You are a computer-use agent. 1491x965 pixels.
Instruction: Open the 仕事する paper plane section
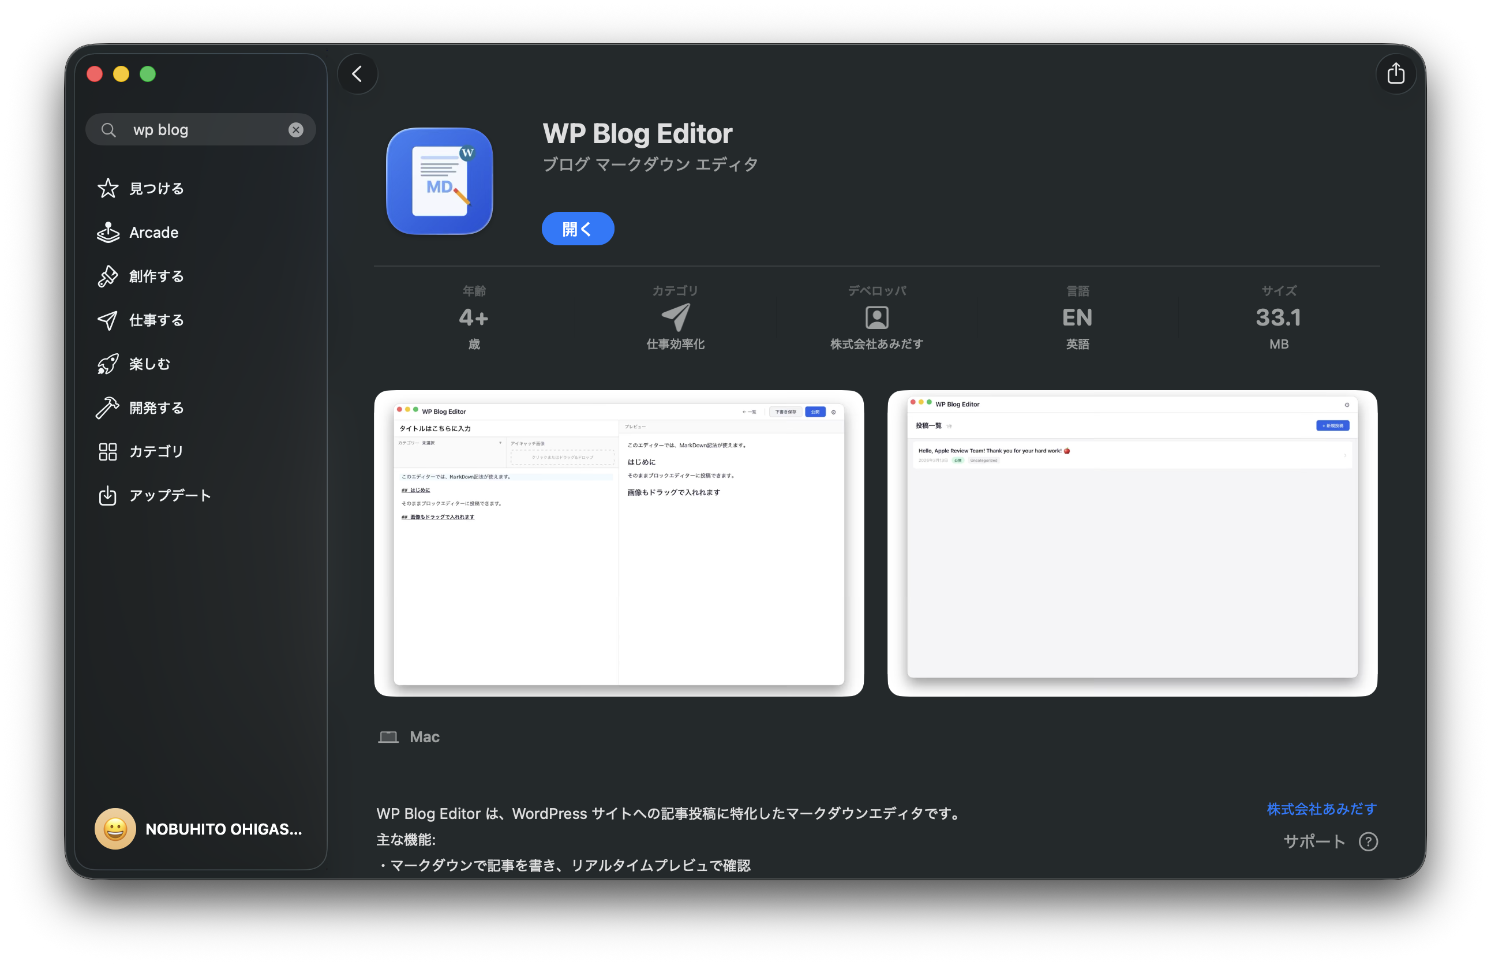156,320
